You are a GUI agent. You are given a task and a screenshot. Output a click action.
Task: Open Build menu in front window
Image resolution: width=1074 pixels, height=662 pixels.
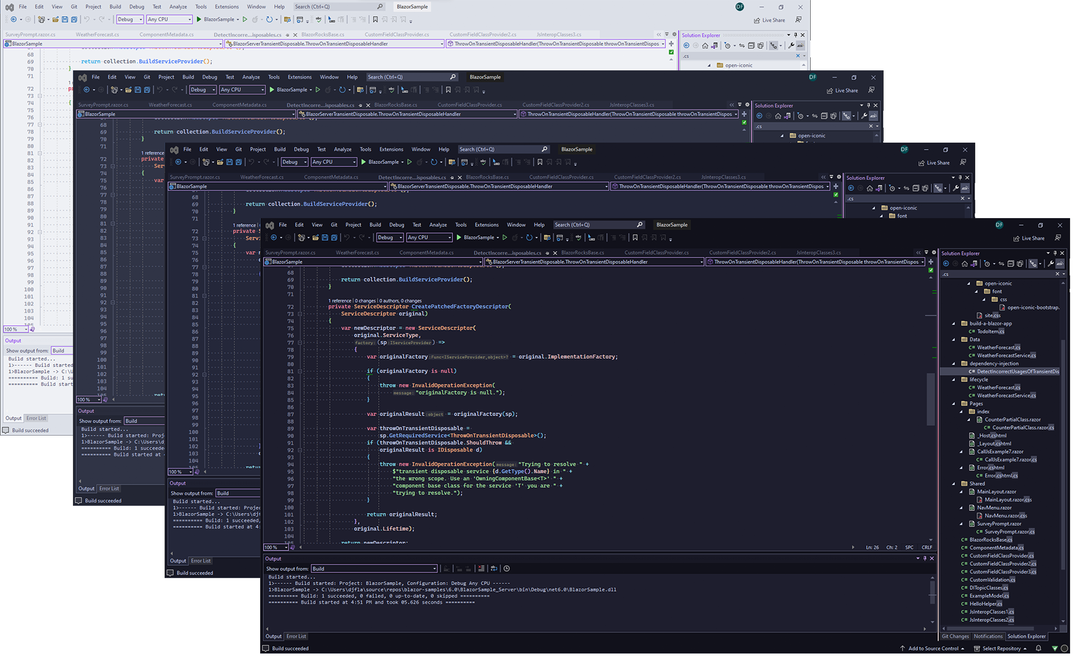[376, 225]
